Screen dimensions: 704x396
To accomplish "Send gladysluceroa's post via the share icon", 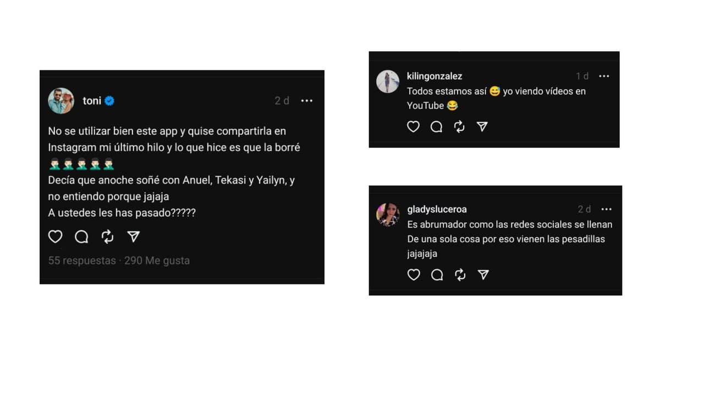I will 483,274.
